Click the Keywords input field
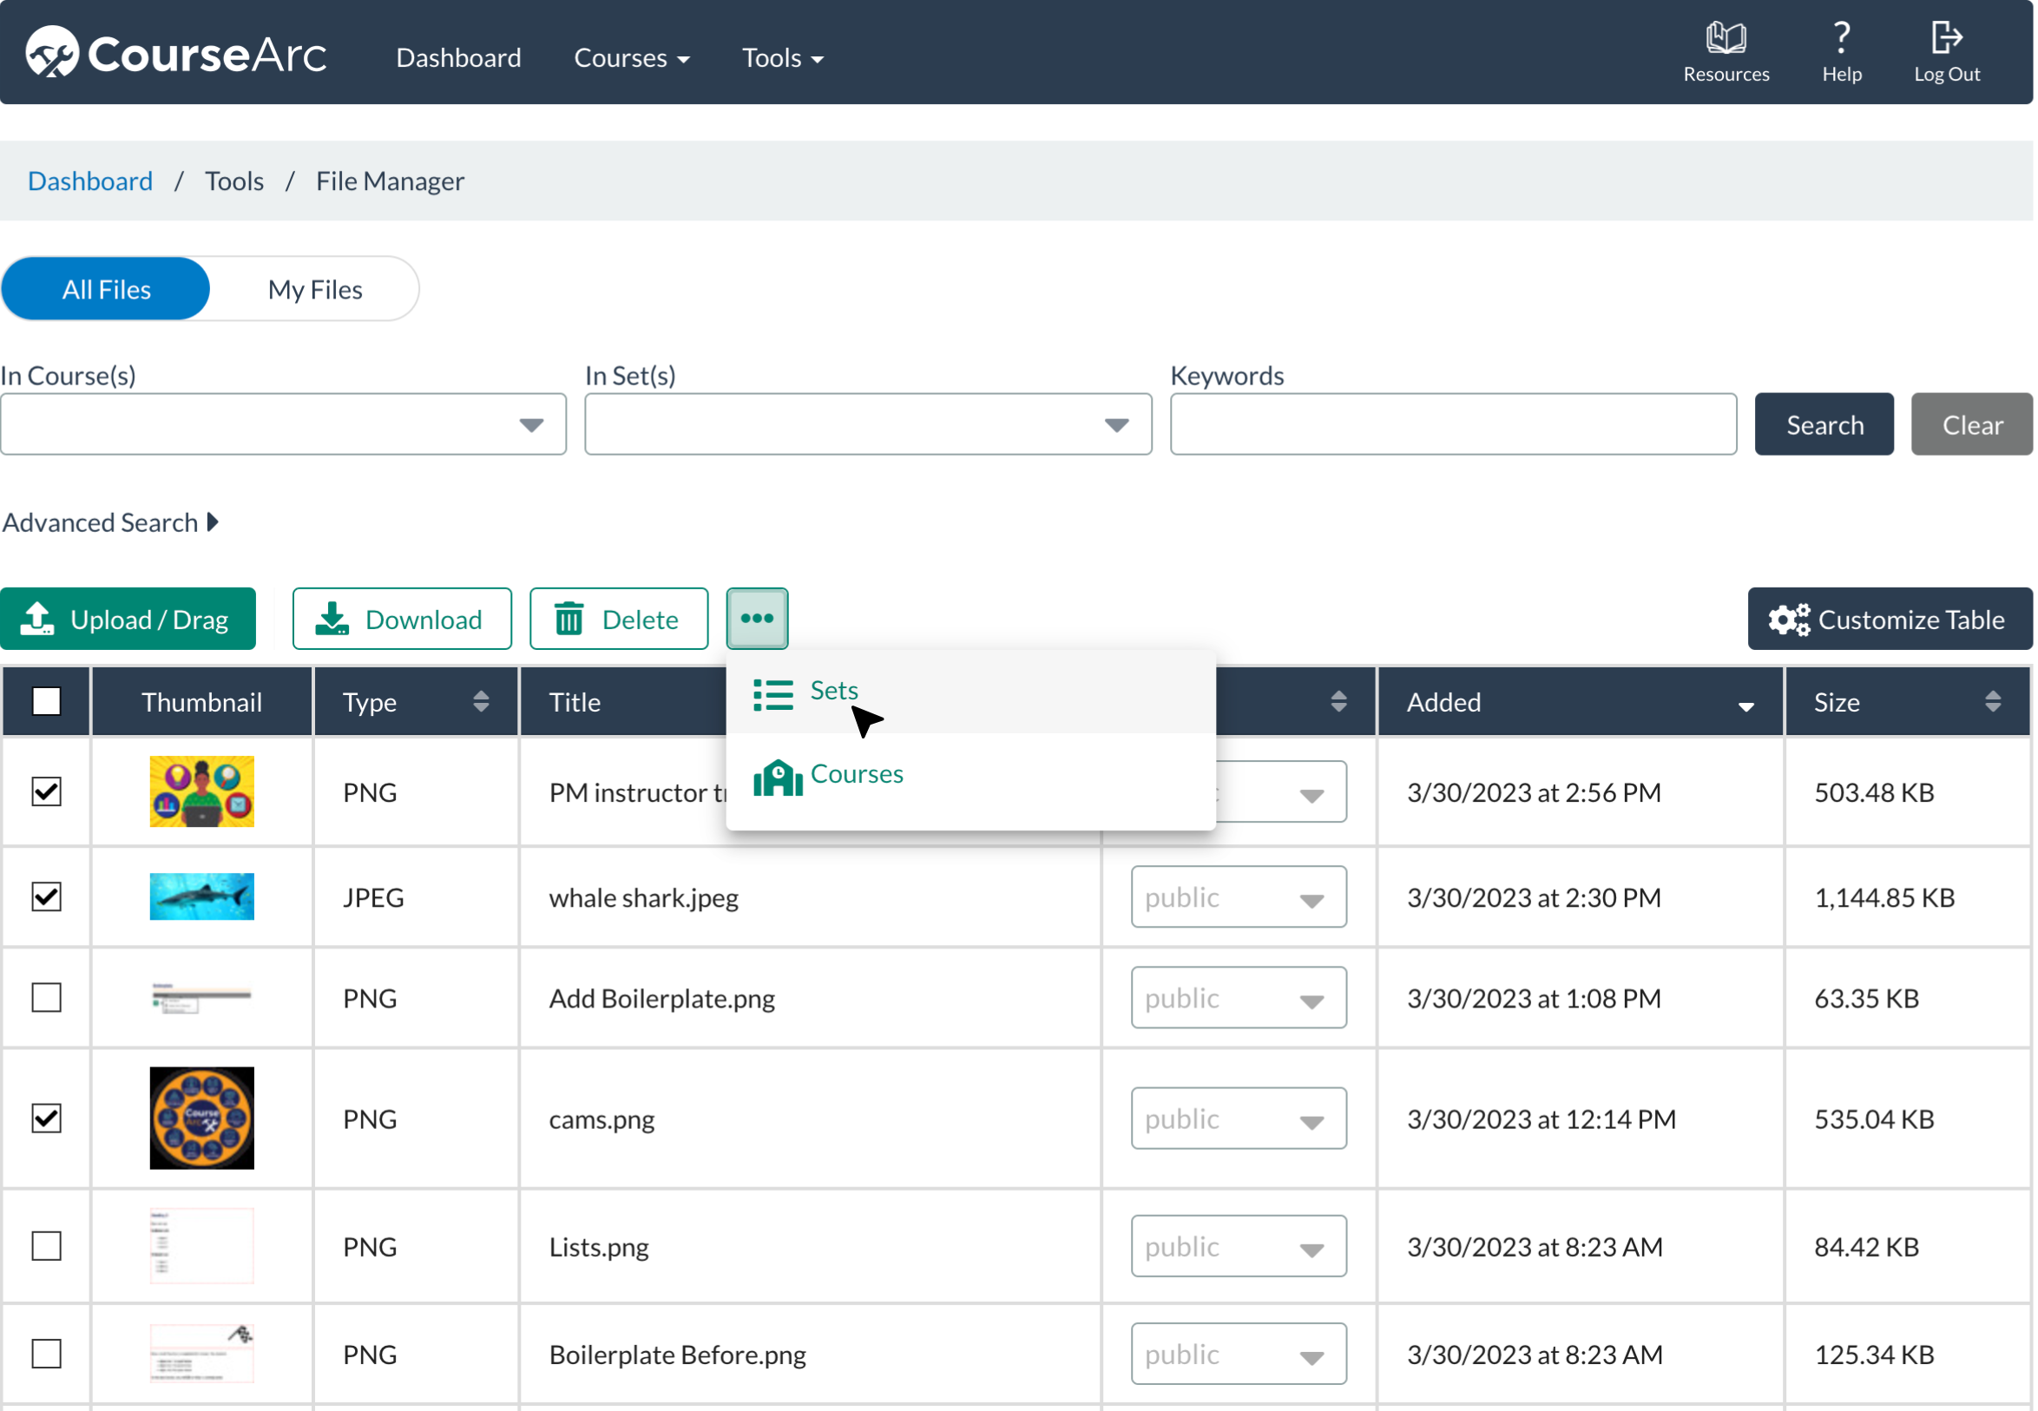The height and width of the screenshot is (1411, 2038). [x=1453, y=424]
